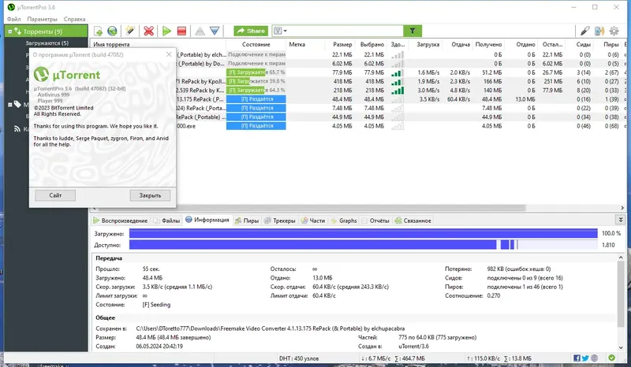Click into the toolbar search input field

click(x=345, y=31)
